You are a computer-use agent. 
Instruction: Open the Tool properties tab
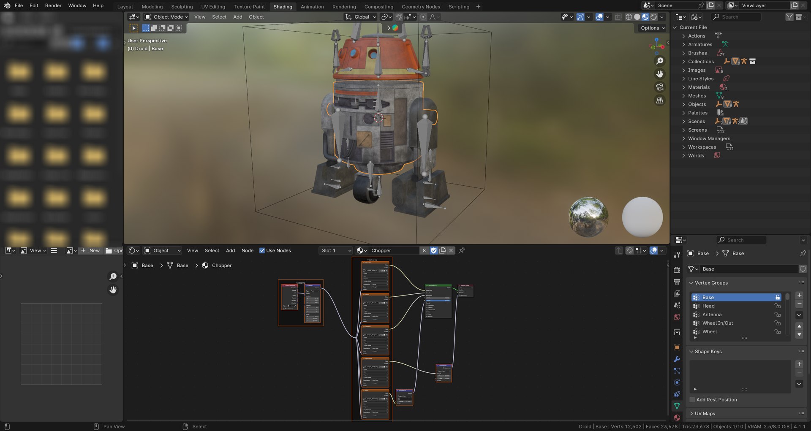(677, 255)
